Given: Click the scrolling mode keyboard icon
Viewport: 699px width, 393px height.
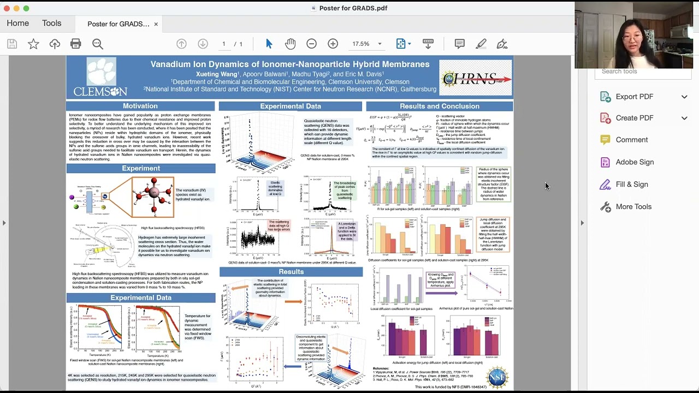Looking at the screenshot, I should tap(428, 44).
